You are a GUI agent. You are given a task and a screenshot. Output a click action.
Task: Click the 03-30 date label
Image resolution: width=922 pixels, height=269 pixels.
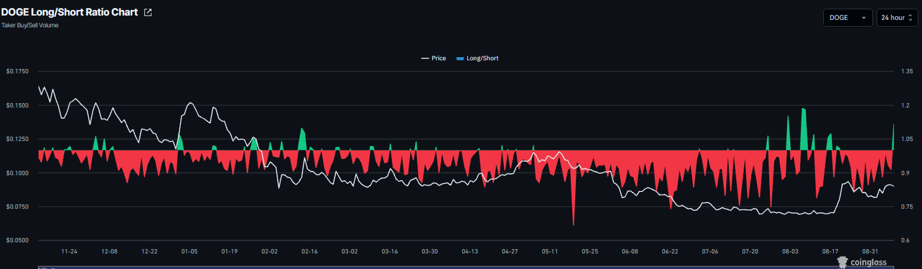click(430, 252)
